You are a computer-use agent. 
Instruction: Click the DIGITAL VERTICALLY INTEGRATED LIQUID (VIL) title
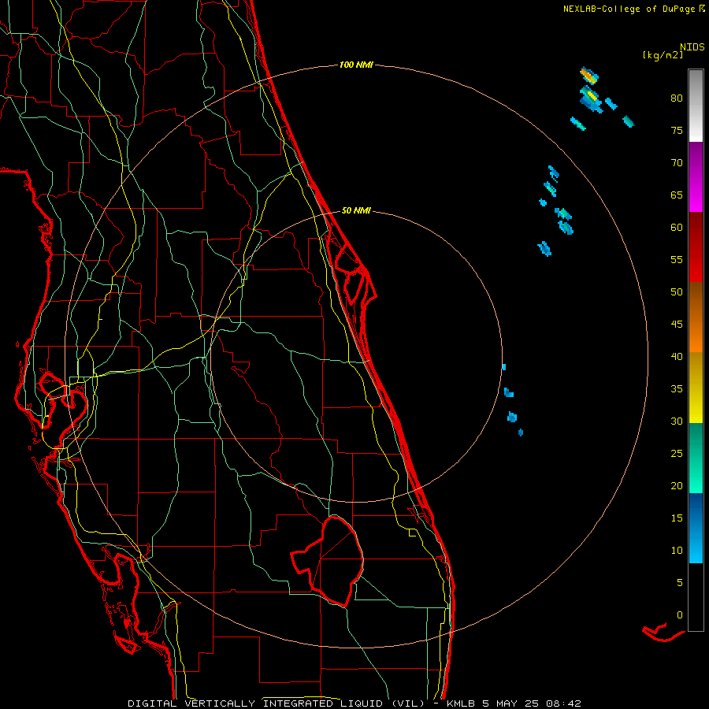276,703
